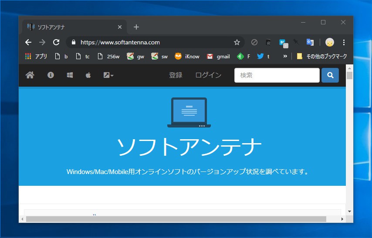Show Mac software via Apple icon
The width and height of the screenshot is (372, 238).
point(88,75)
